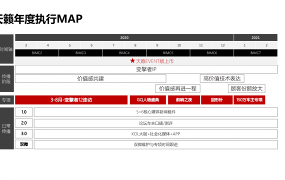Click the 论坛车主口碑/测评 row
The width and height of the screenshot is (285, 180).
156,123
